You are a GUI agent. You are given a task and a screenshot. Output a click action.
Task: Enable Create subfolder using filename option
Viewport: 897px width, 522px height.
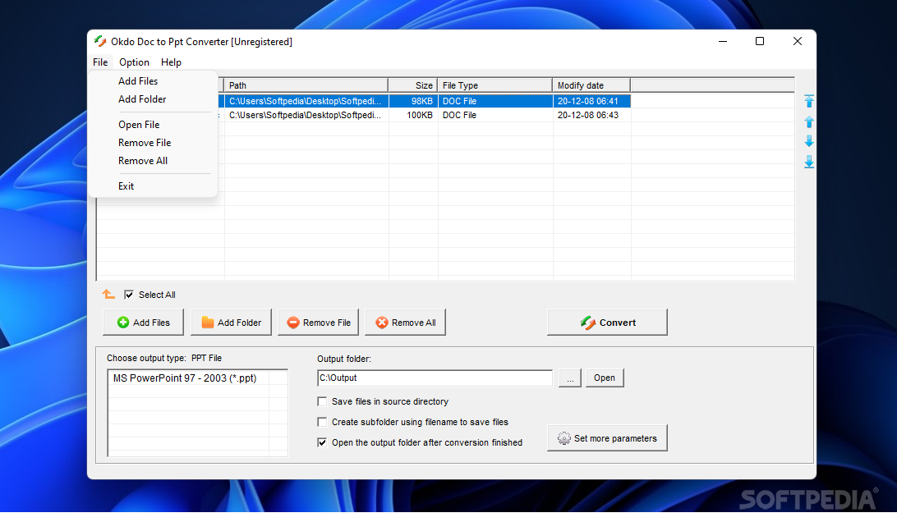[x=322, y=422]
